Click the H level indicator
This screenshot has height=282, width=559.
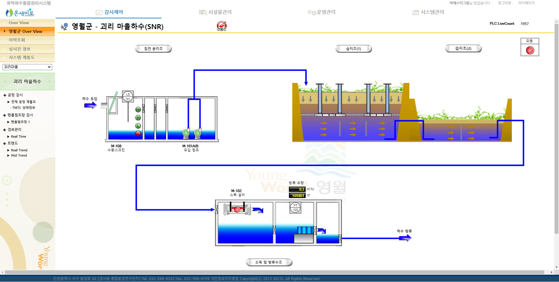coord(138,118)
